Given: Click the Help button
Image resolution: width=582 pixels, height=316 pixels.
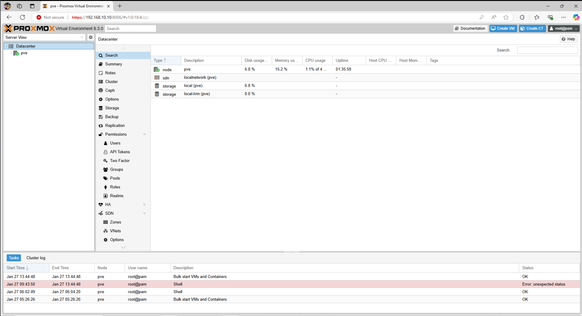Looking at the screenshot, I should click(x=568, y=39).
